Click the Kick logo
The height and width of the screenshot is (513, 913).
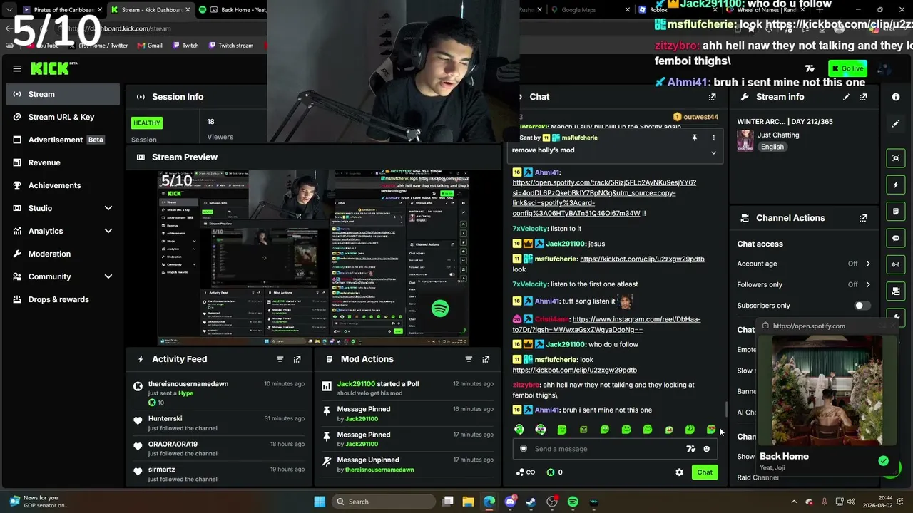(51, 68)
